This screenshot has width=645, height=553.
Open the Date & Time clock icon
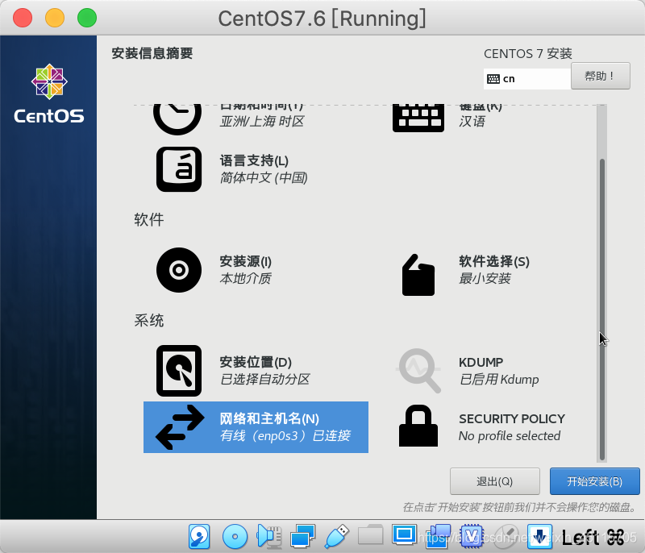(x=177, y=119)
